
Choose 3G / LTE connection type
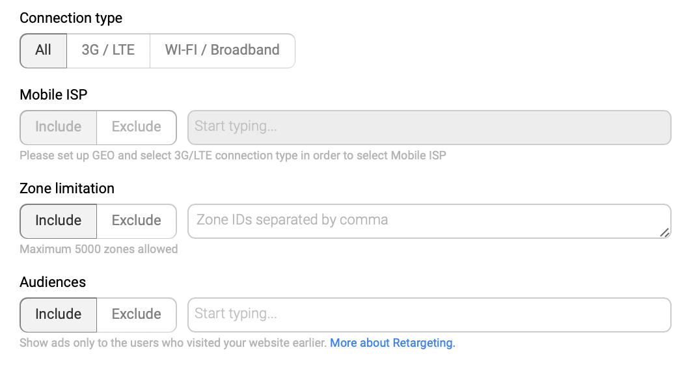click(x=108, y=51)
